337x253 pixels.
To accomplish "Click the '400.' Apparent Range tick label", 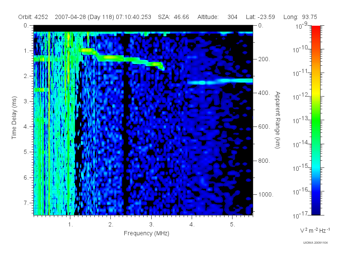I will pos(264,93).
